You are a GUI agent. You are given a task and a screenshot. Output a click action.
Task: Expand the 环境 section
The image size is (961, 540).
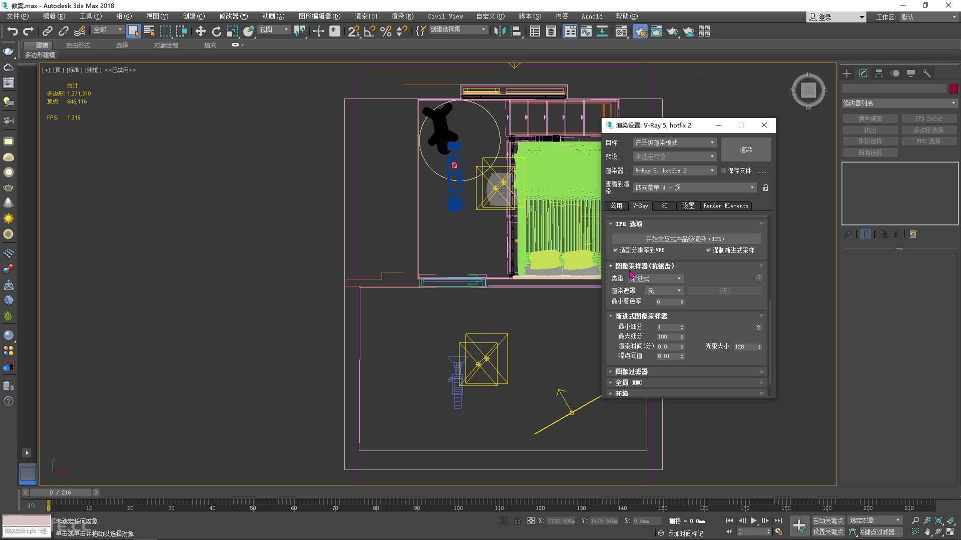tap(621, 393)
